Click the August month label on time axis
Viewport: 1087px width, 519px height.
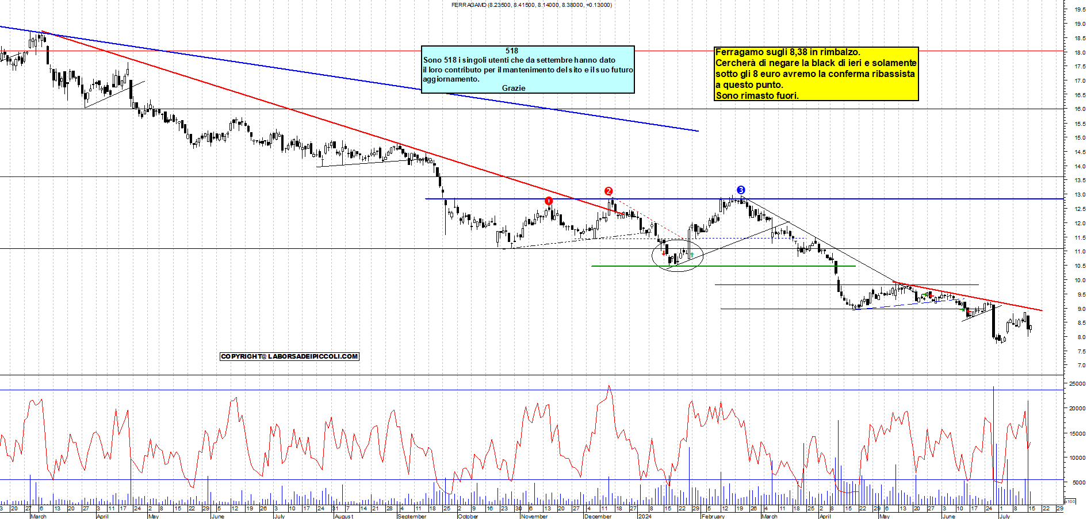click(x=344, y=516)
